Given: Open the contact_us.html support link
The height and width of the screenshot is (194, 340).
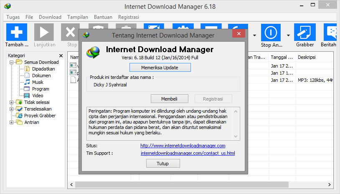Looking at the screenshot, I should [x=188, y=153].
